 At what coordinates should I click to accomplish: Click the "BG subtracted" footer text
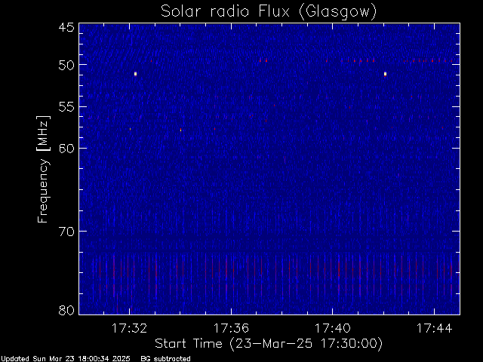pos(166,359)
